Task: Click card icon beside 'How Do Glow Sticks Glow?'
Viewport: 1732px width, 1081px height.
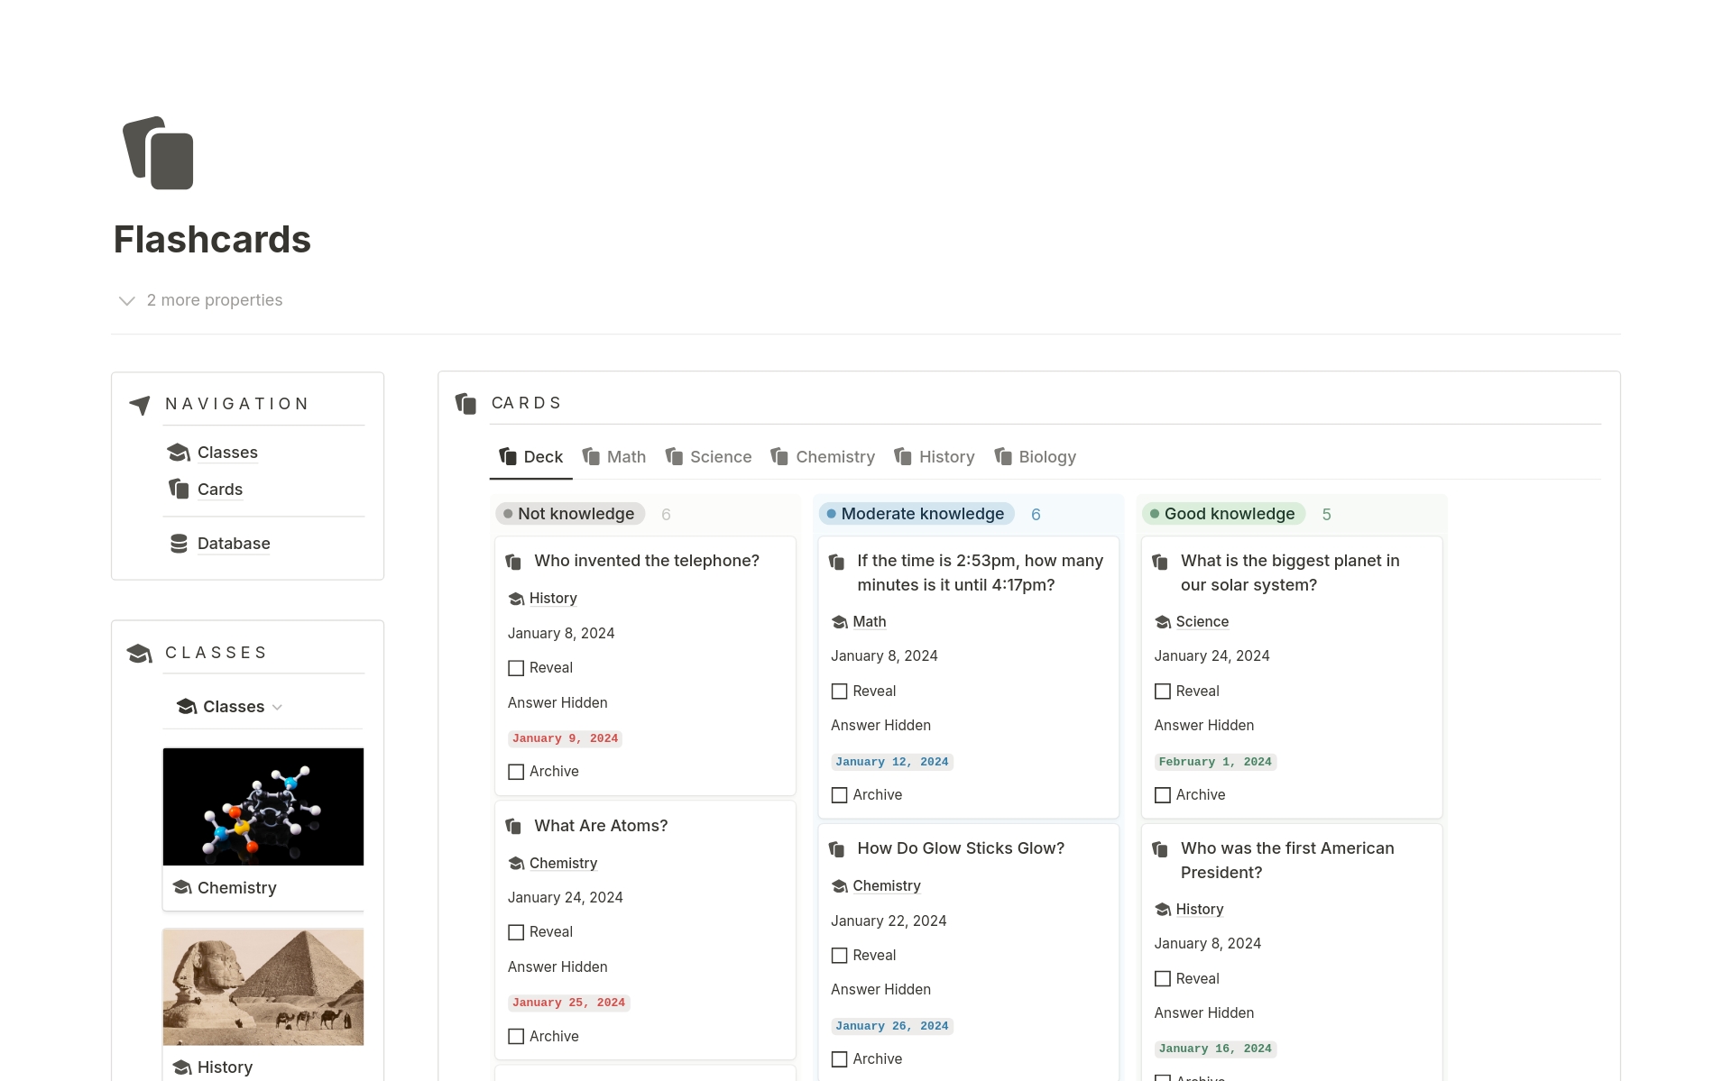Action: tap(837, 849)
